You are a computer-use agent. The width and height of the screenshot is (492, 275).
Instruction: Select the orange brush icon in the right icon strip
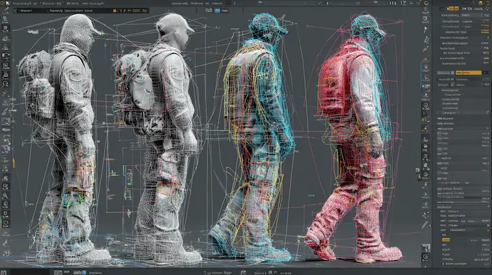[x=425, y=49]
